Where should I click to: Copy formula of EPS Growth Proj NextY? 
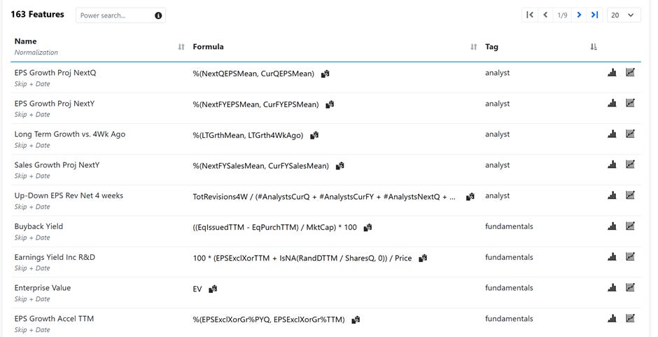330,104
